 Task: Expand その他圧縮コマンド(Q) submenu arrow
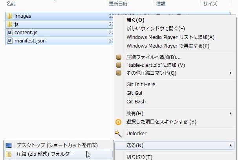(231, 73)
